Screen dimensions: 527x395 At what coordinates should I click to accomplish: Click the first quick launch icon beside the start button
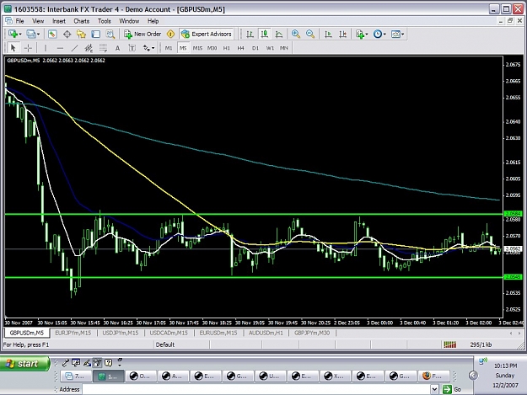tap(65, 362)
